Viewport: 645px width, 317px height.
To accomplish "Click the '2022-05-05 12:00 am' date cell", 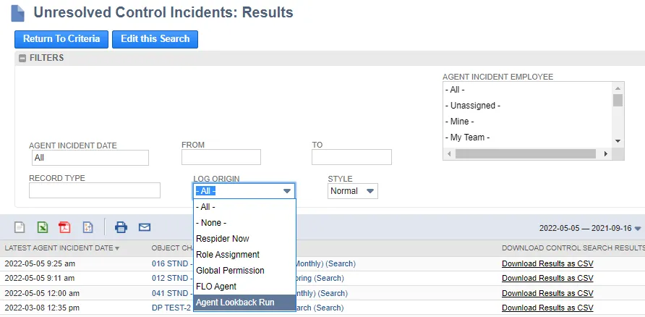I will coord(42,294).
